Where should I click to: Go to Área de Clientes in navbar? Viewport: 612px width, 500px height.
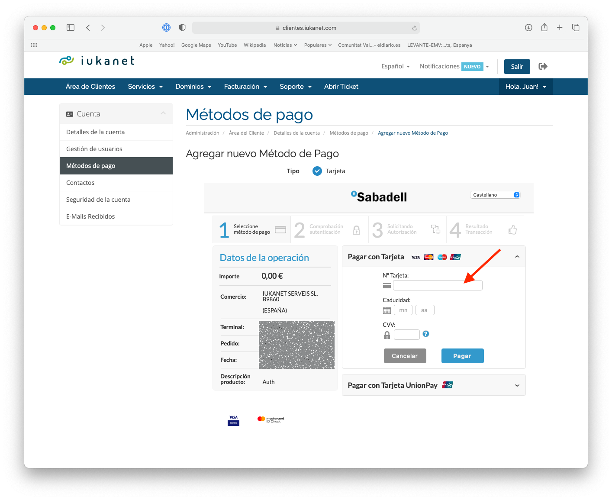pos(90,87)
